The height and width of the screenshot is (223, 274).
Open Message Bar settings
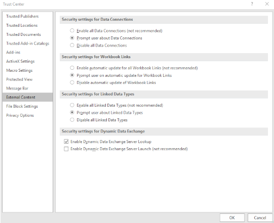[x=28, y=88]
